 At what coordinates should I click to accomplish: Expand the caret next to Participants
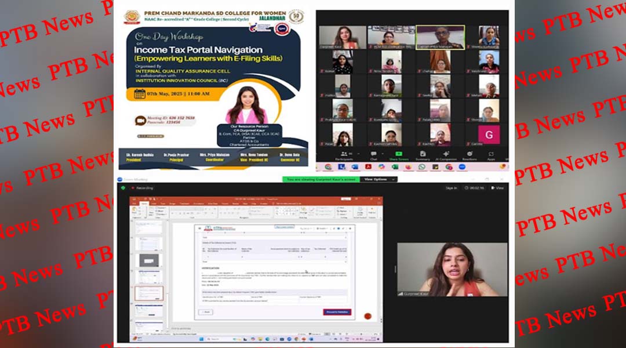coord(359,154)
